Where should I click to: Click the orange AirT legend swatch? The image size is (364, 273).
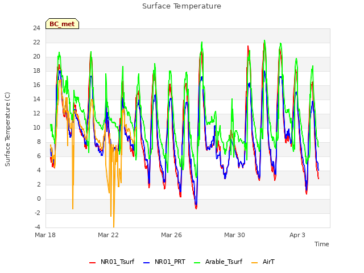(x=254, y=263)
